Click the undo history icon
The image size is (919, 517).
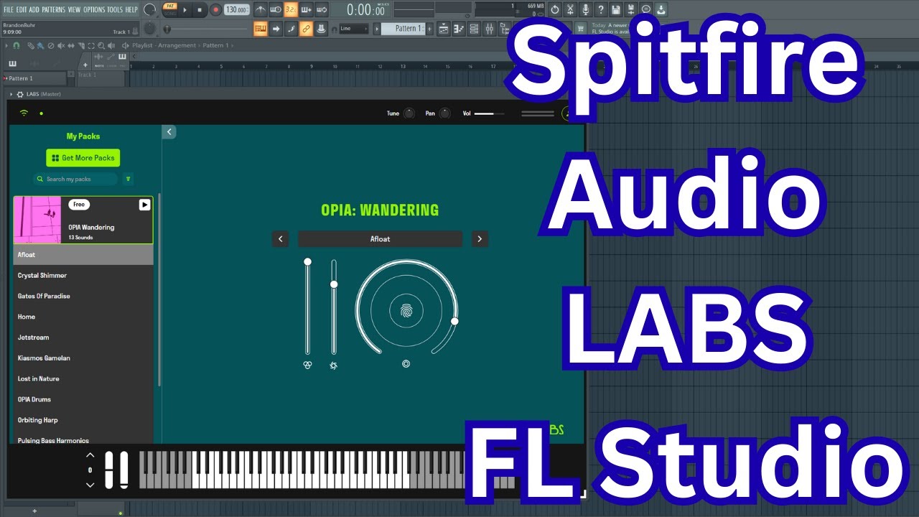[554, 9]
